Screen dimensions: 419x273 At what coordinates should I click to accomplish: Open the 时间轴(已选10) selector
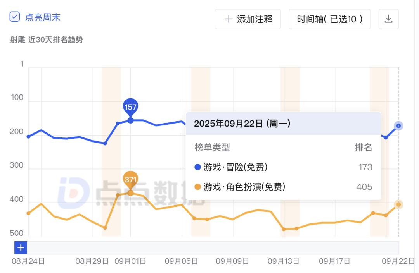(329, 19)
